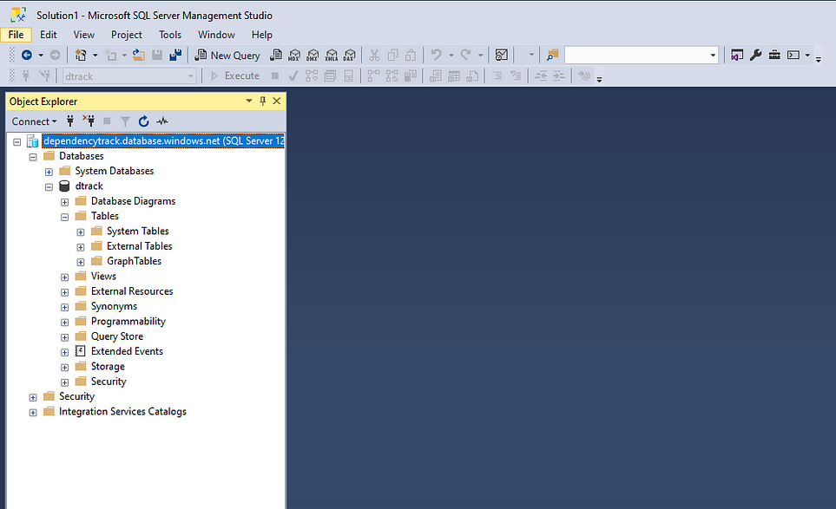The width and height of the screenshot is (836, 509).
Task: Open an Analysis Services XMLA Query
Action: [331, 55]
